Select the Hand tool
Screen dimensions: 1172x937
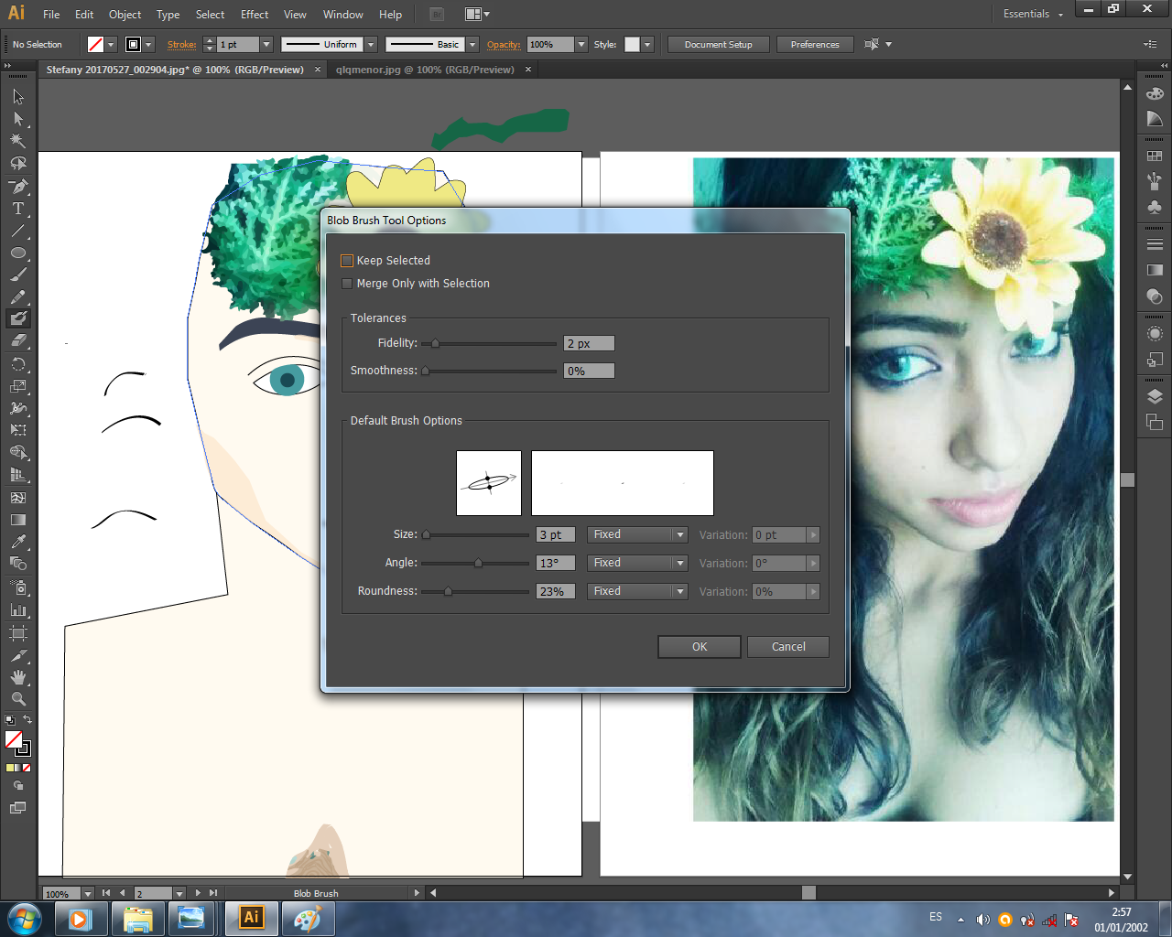(18, 677)
